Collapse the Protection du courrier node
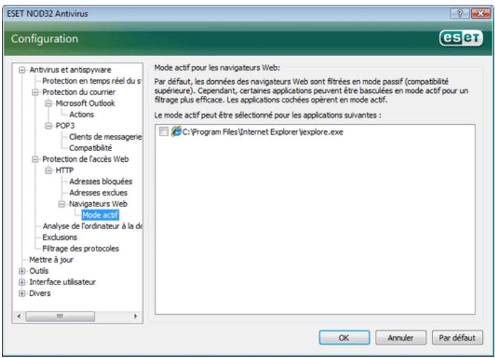Image resolution: width=495 pixels, height=358 pixels. click(x=35, y=92)
